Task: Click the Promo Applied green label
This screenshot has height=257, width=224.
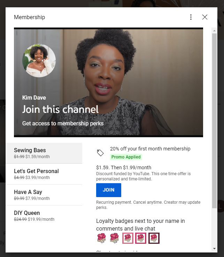Action: pos(126,157)
